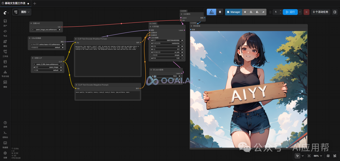This screenshot has width=340, height=161.
Task: Open the ComfyUI logo menu
Action: pos(5,13)
